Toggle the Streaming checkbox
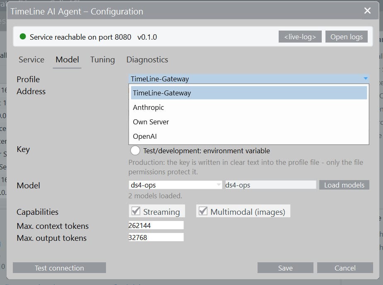 [x=136, y=211]
